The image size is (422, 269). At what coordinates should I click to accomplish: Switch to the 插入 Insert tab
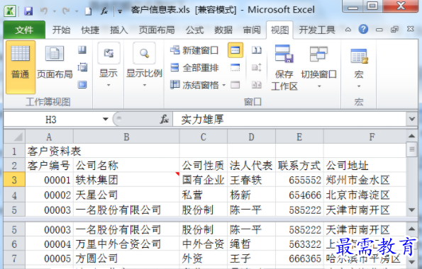coord(119,30)
